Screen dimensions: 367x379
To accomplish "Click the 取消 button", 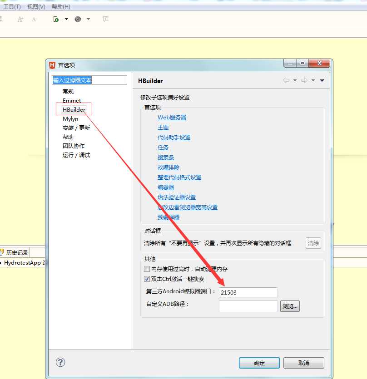I will [303, 363].
